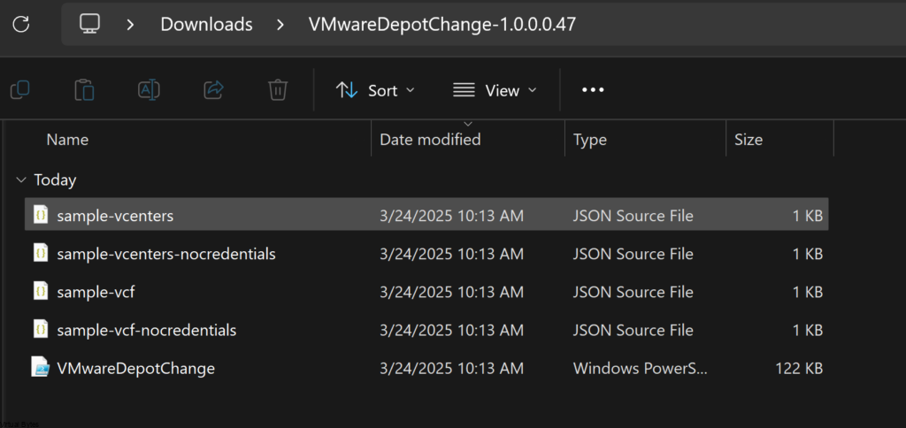Viewport: 906px width, 428px height.
Task: Open the View dropdown
Action: pos(495,91)
